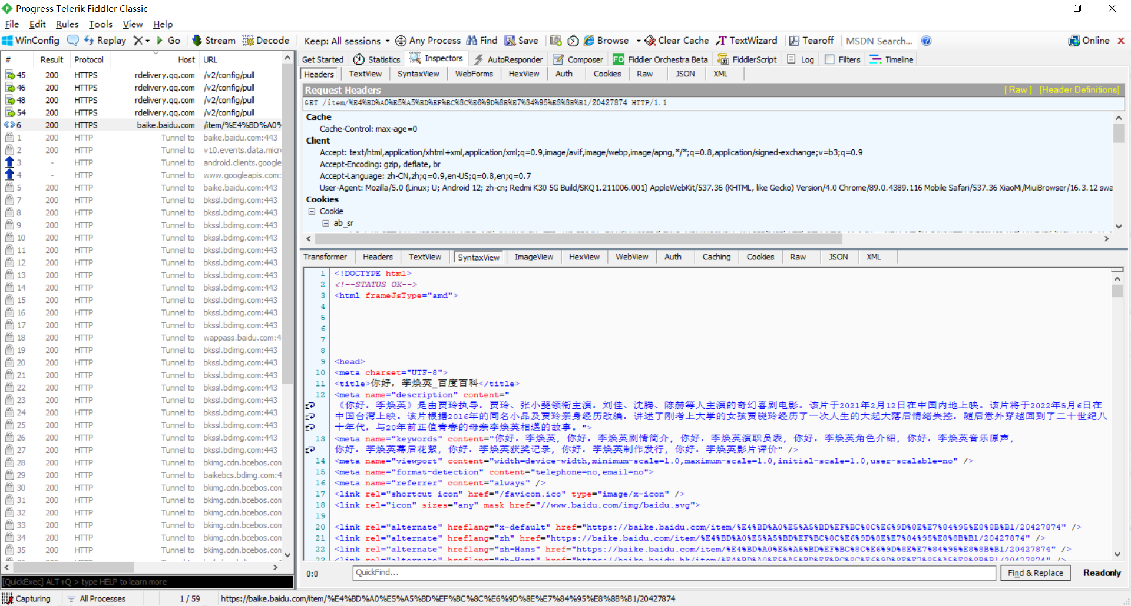Open the AutoResponder tab
Image resolution: width=1131 pixels, height=606 pixels.
click(x=508, y=59)
